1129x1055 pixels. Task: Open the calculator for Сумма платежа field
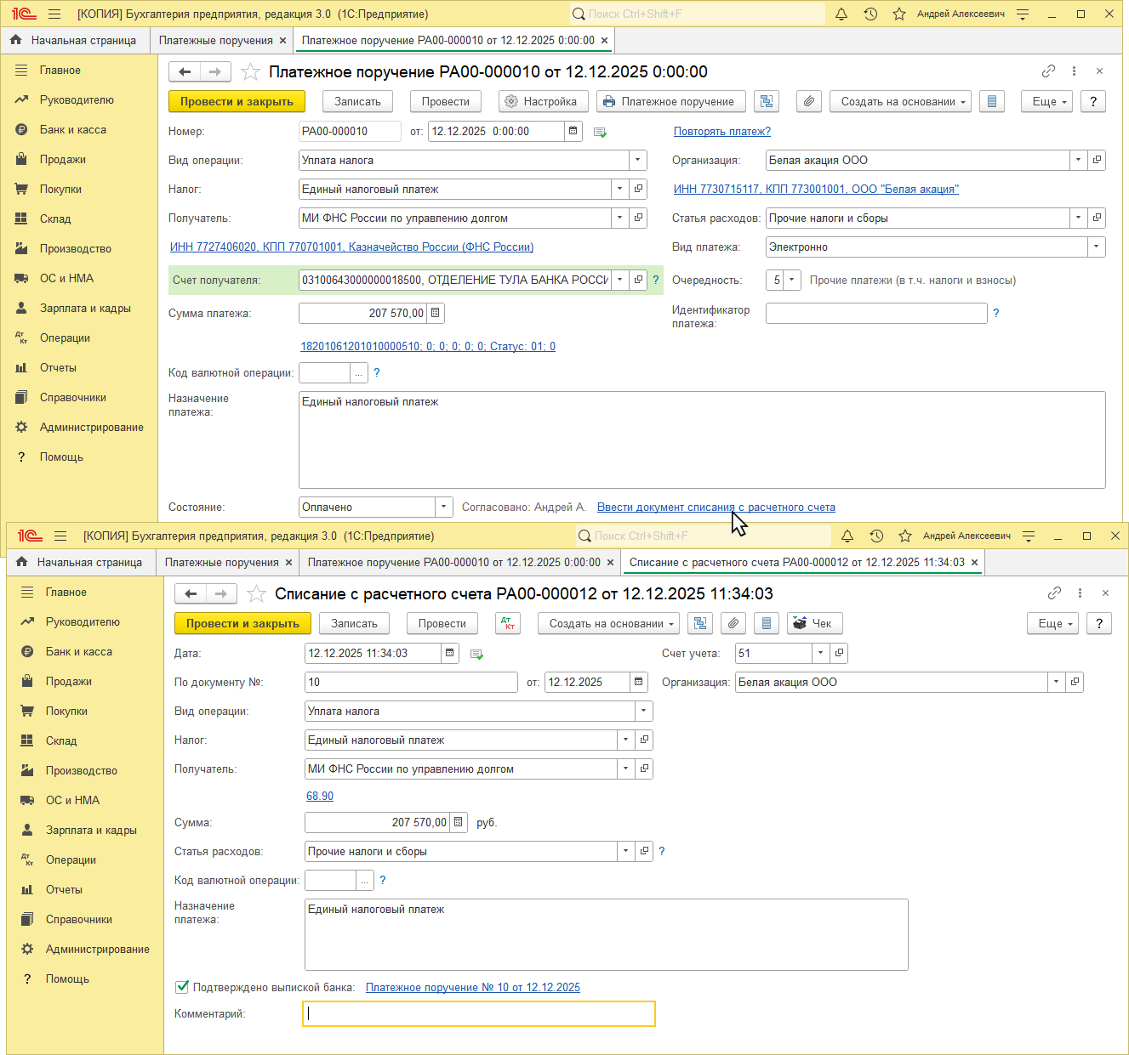point(436,313)
